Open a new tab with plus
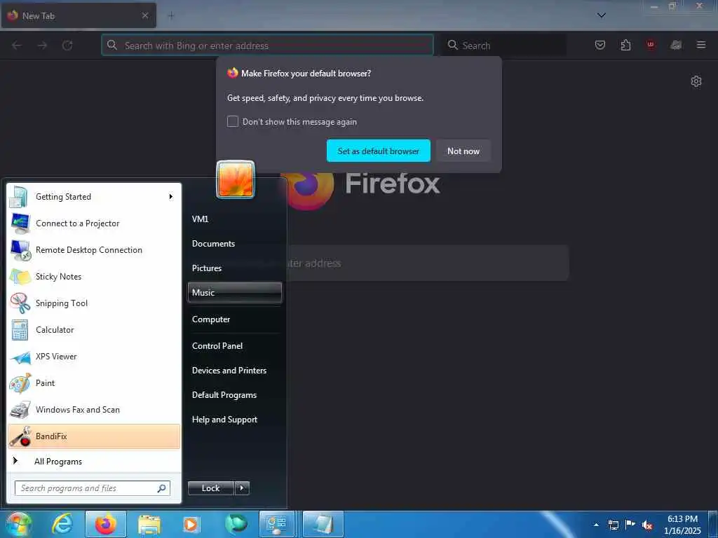This screenshot has height=538, width=718. (x=171, y=16)
